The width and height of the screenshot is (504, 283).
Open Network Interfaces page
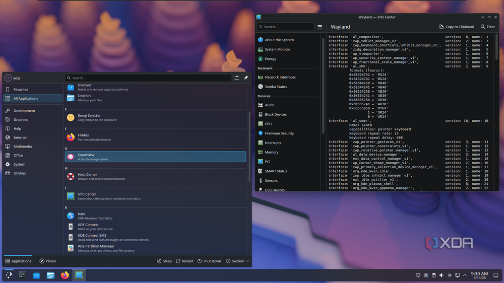pos(288,77)
